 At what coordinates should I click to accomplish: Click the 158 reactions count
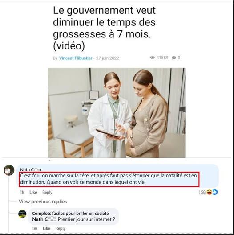point(202,192)
